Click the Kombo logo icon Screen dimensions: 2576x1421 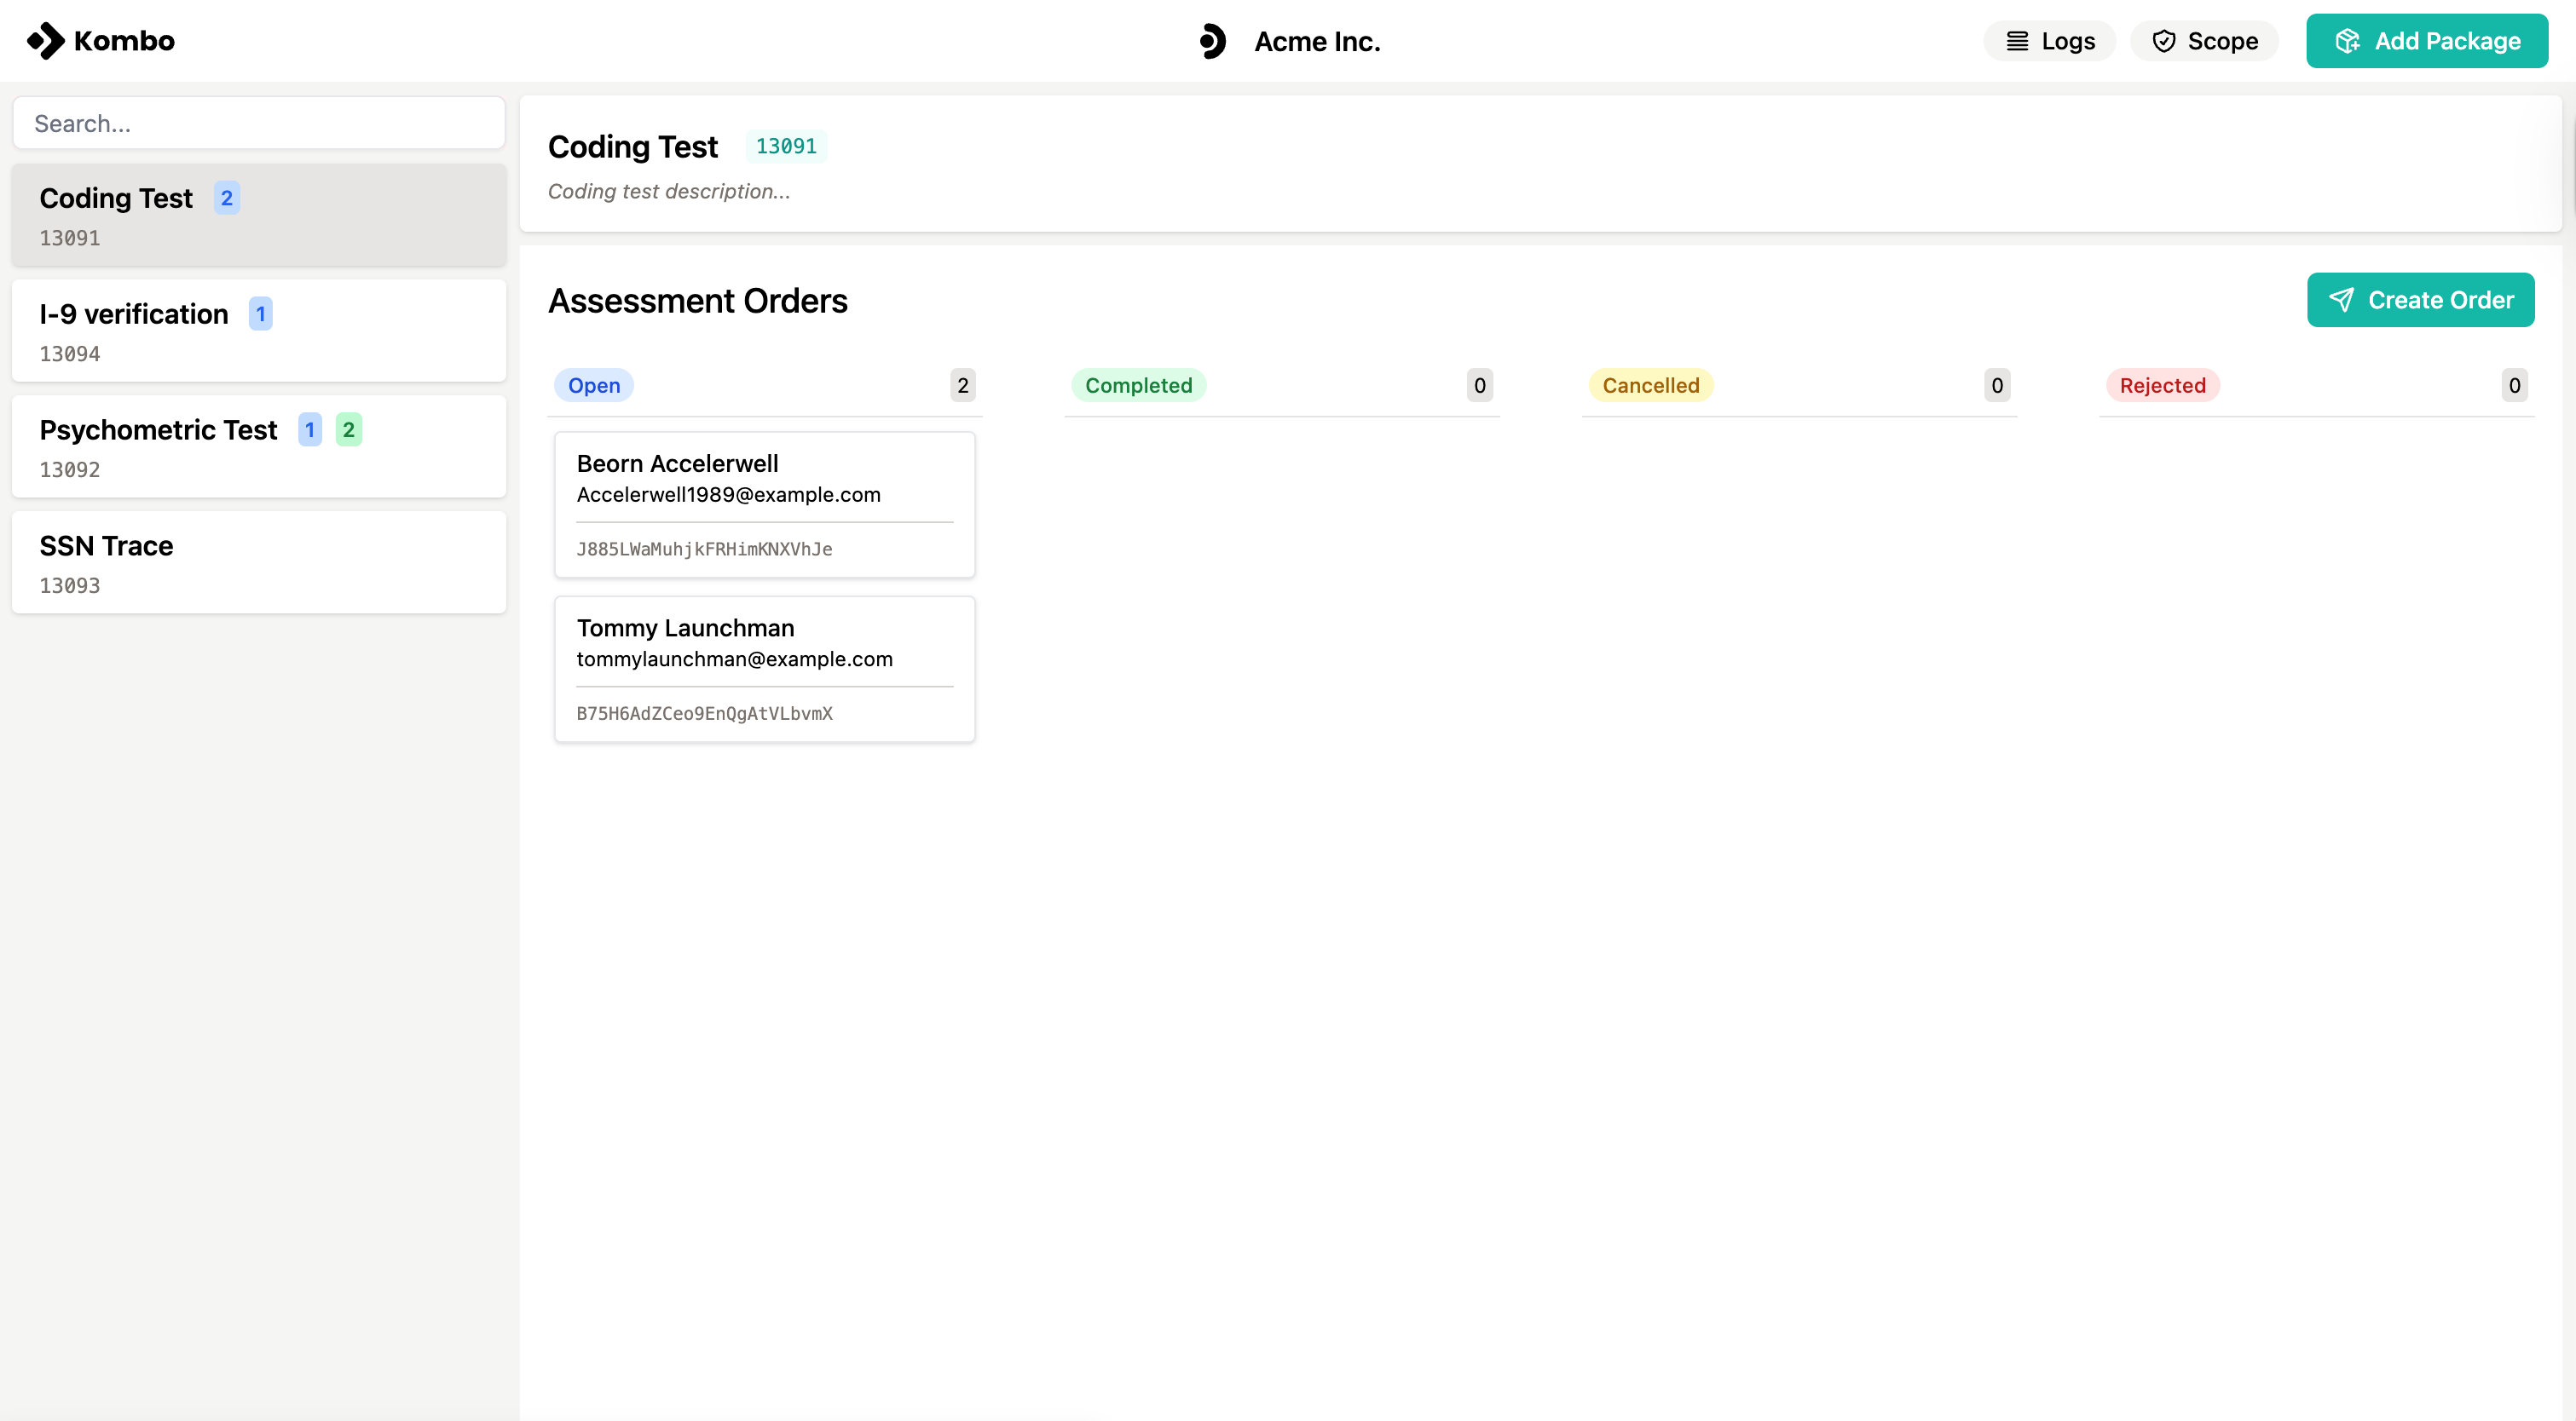click(45, 41)
